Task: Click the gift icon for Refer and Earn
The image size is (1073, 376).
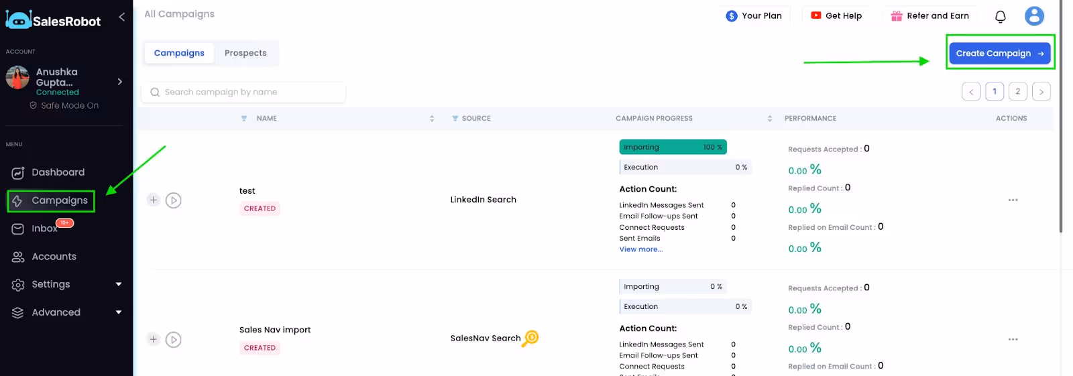Action: 897,15
